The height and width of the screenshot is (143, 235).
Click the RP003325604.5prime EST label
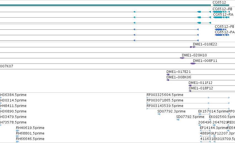pyautogui.click(x=165, y=95)
